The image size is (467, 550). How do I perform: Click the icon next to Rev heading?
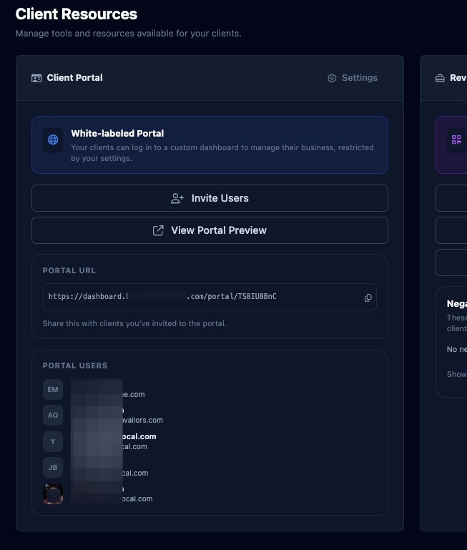pos(440,78)
